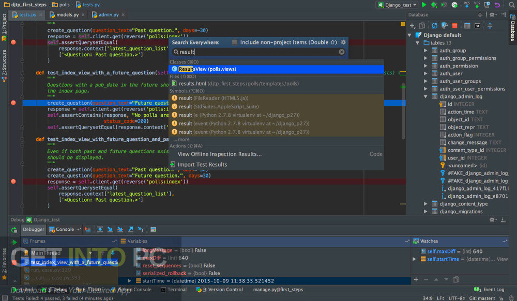This screenshot has height=301, width=517.
Task: Open search with the top-right magnifier icon
Action: pyautogui.click(x=512, y=5)
